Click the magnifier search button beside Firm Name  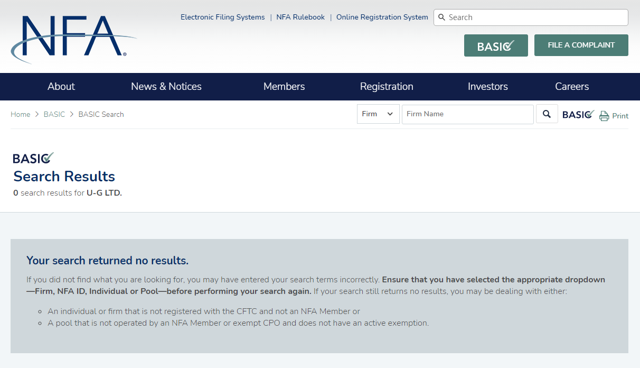[547, 114]
